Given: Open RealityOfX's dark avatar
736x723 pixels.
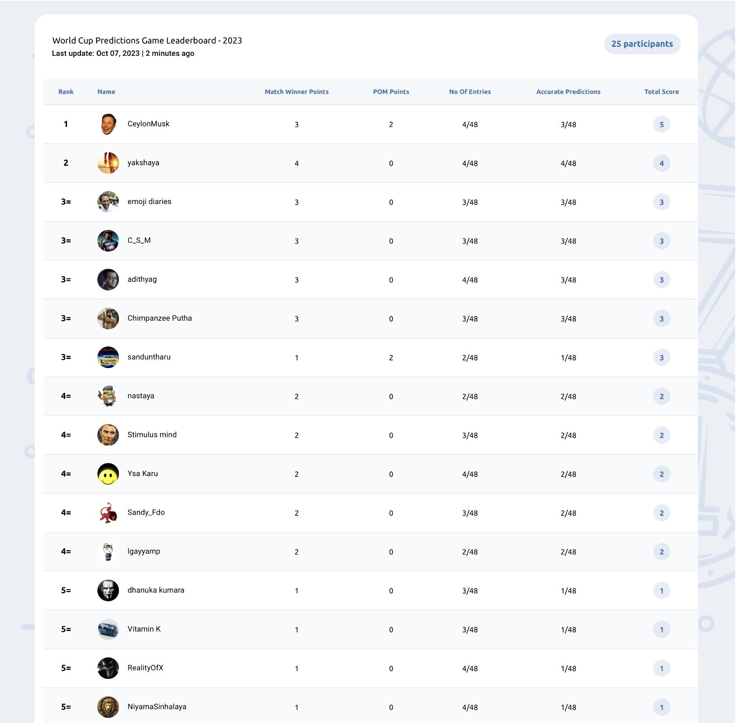Looking at the screenshot, I should [108, 668].
